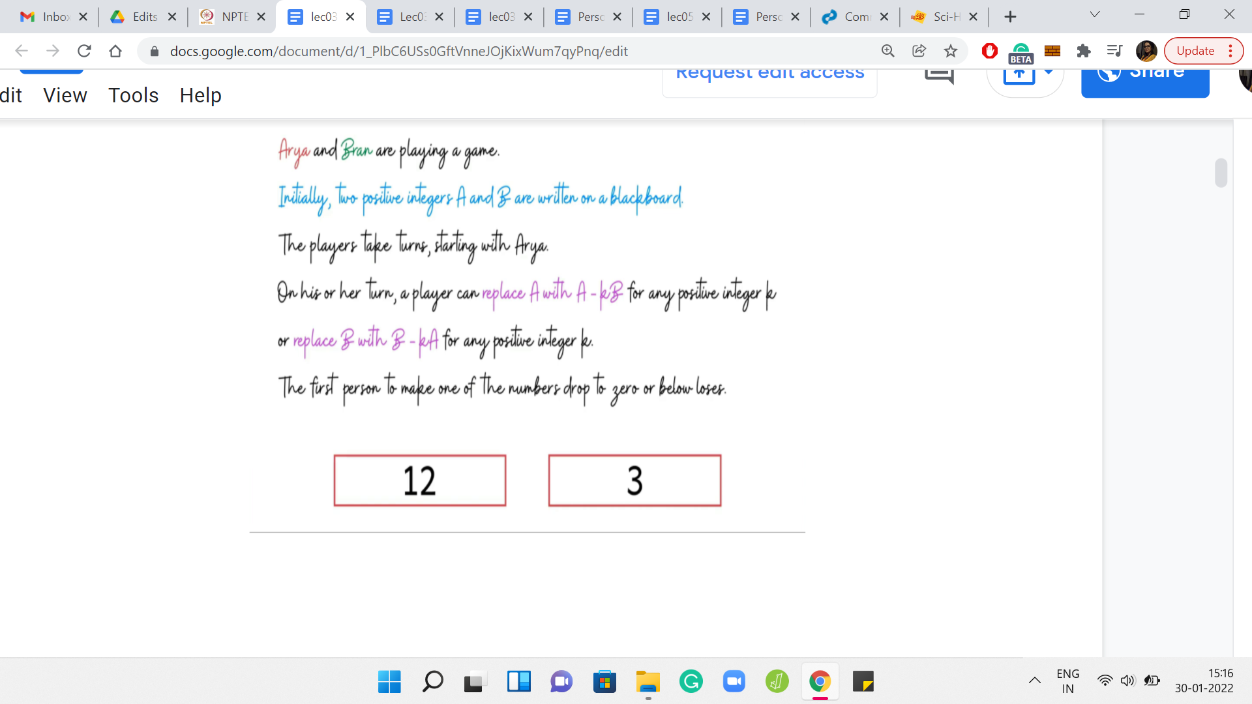This screenshot has height=704, width=1252.
Task: Open the Chrome extensions puzzle icon
Action: point(1084,51)
